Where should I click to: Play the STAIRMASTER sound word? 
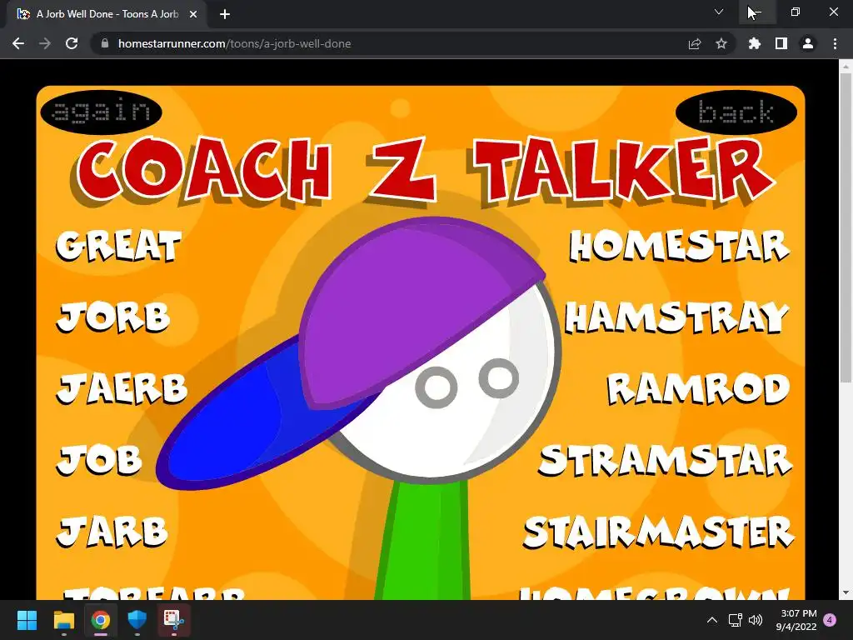tap(659, 532)
